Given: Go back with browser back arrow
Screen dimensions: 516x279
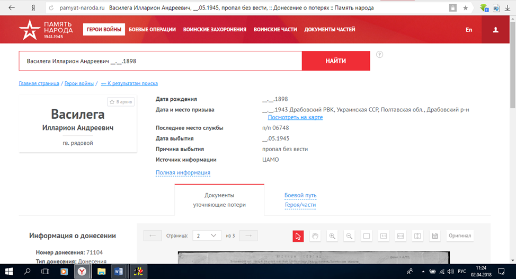Looking at the screenshot, I should pyautogui.click(x=12, y=8).
